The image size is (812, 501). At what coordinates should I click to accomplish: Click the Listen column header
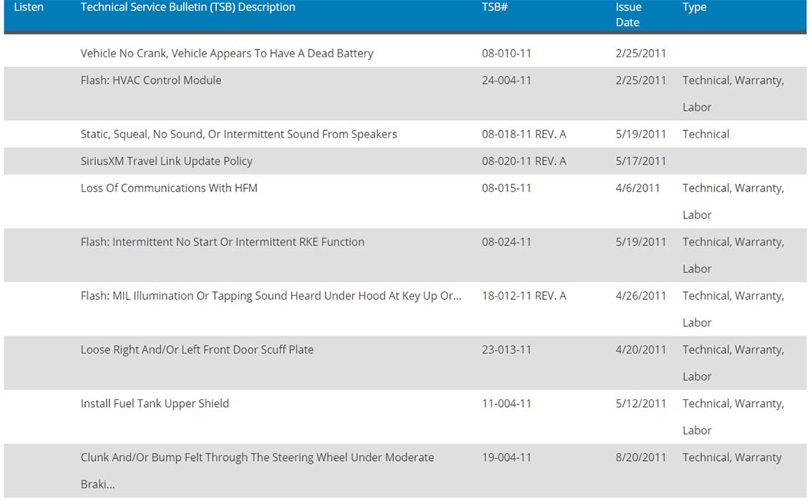[29, 7]
